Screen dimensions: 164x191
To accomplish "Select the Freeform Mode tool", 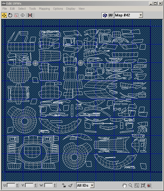I will [x=23, y=15].
